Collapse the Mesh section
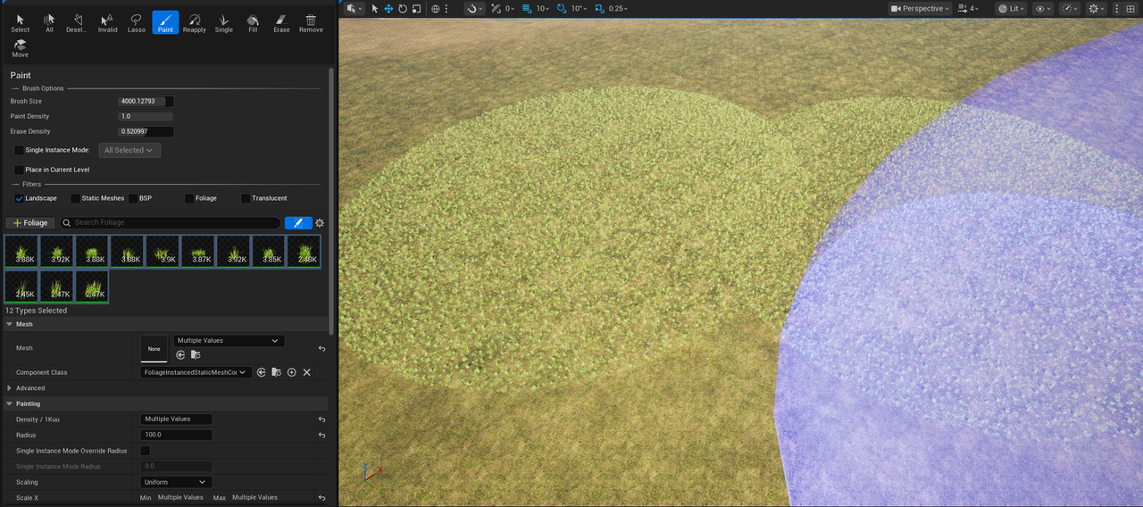Image resolution: width=1143 pixels, height=507 pixels. [x=10, y=324]
